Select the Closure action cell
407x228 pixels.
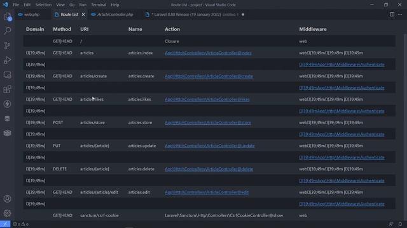click(x=172, y=41)
